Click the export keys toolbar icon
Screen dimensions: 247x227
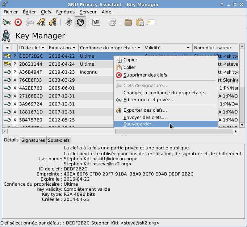[53, 22]
